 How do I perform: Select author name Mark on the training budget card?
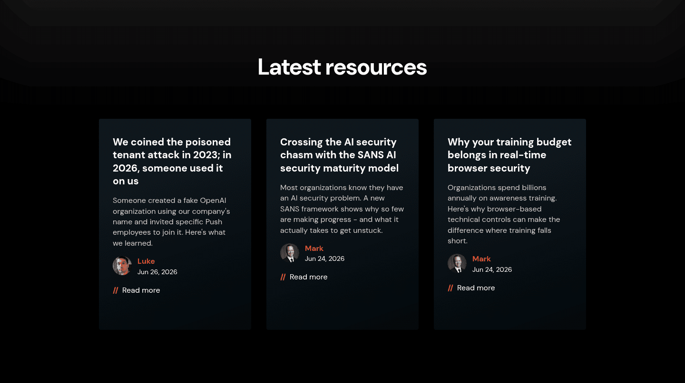tap(481, 259)
